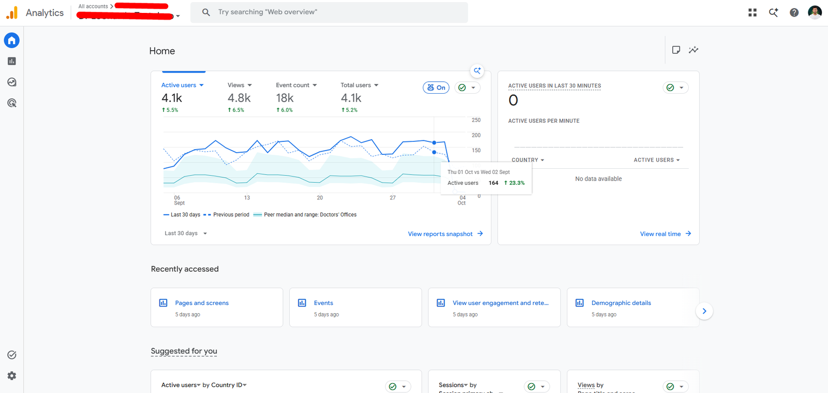Open quality dropdown on the Sessions by card
This screenshot has height=393, width=828.
(537, 387)
